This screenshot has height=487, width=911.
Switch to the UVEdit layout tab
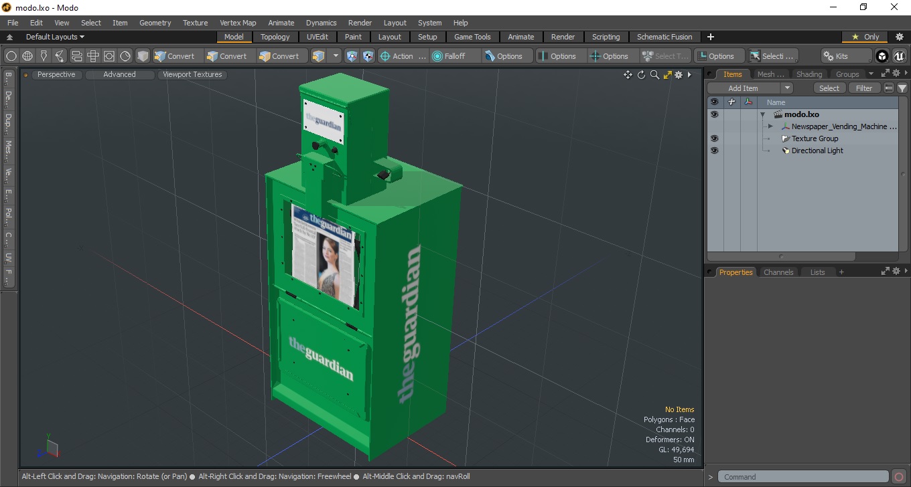coord(318,37)
